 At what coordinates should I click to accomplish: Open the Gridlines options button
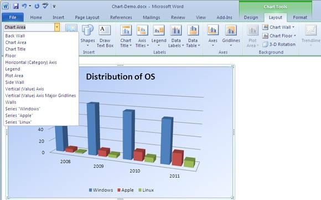tap(231, 36)
